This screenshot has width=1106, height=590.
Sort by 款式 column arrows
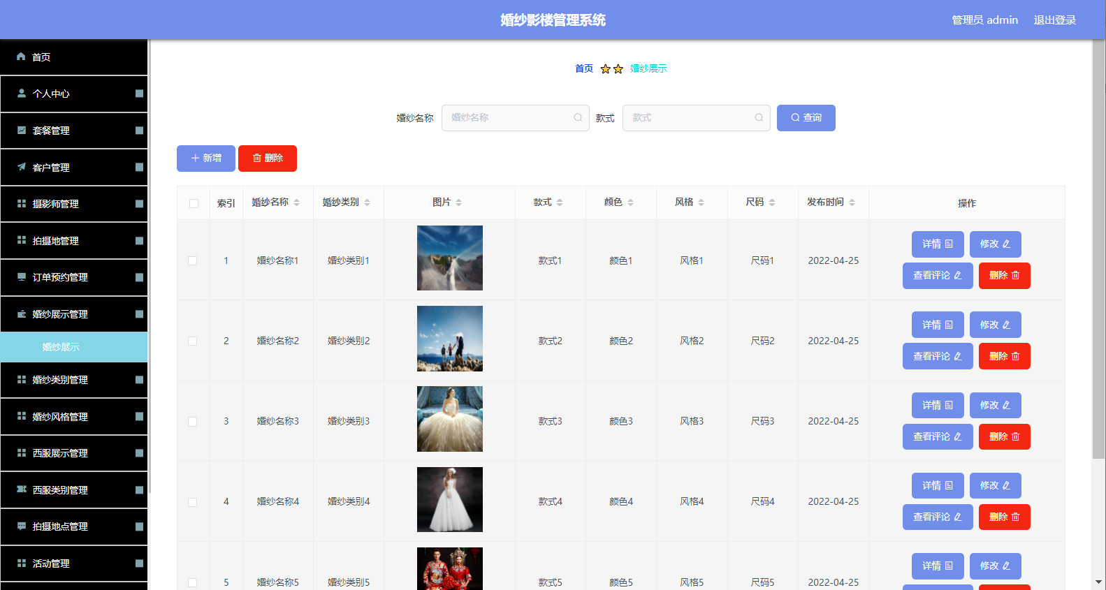tap(560, 202)
